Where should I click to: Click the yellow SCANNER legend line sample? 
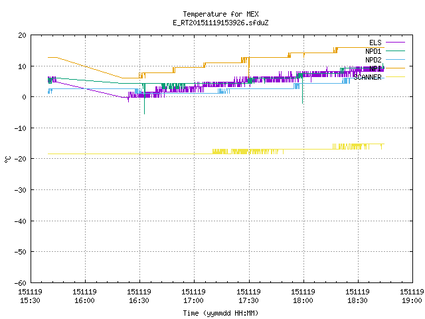tap(395, 77)
